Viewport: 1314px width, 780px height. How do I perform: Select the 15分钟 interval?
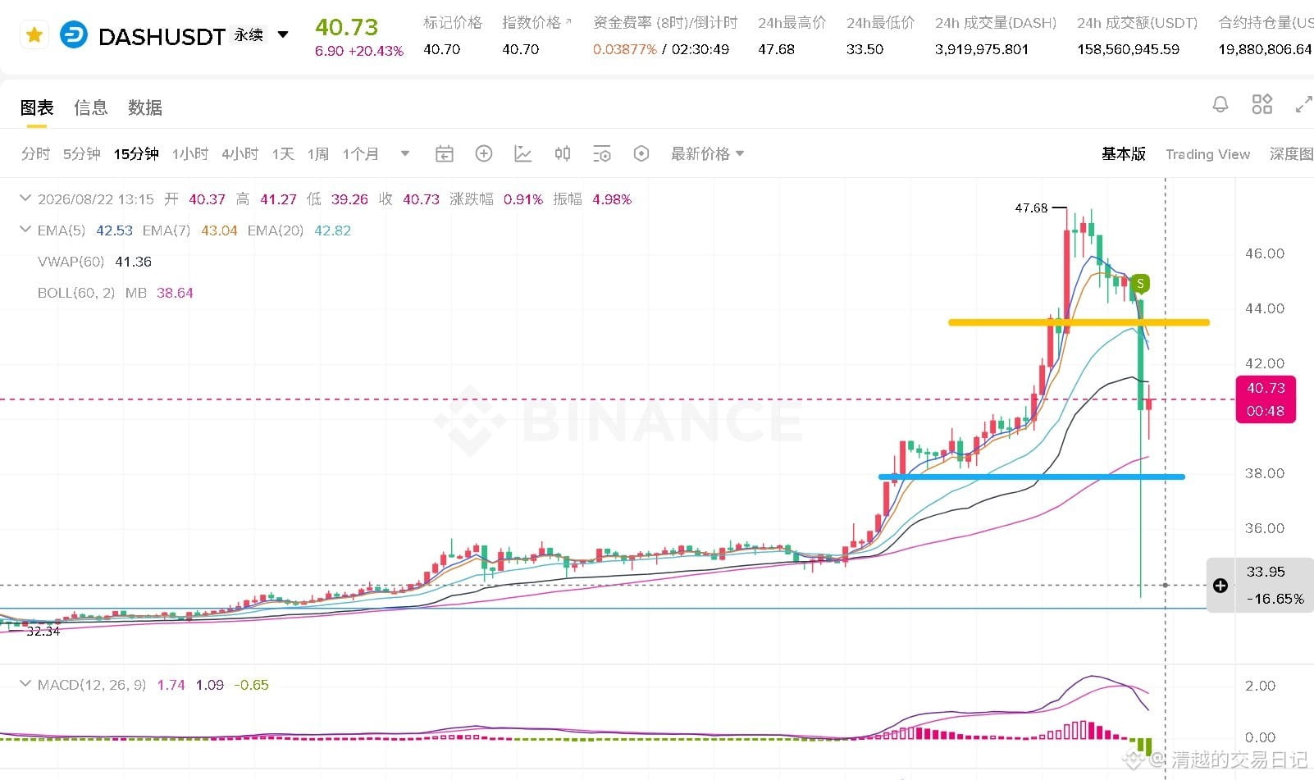[136, 153]
